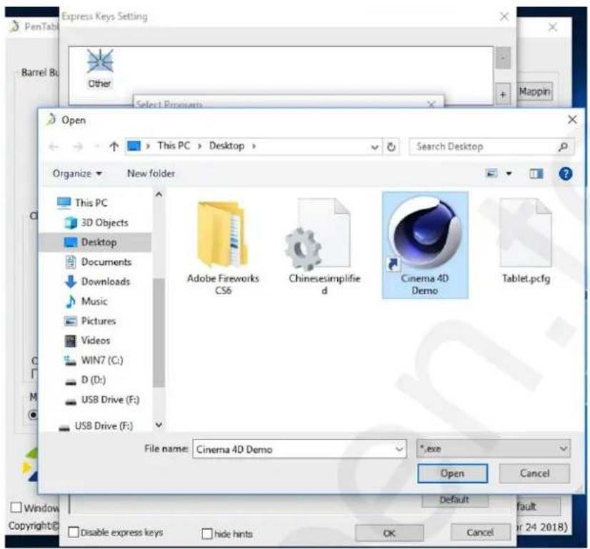Open the File name dropdown arrow
This screenshot has height=549, width=590.
(399, 449)
